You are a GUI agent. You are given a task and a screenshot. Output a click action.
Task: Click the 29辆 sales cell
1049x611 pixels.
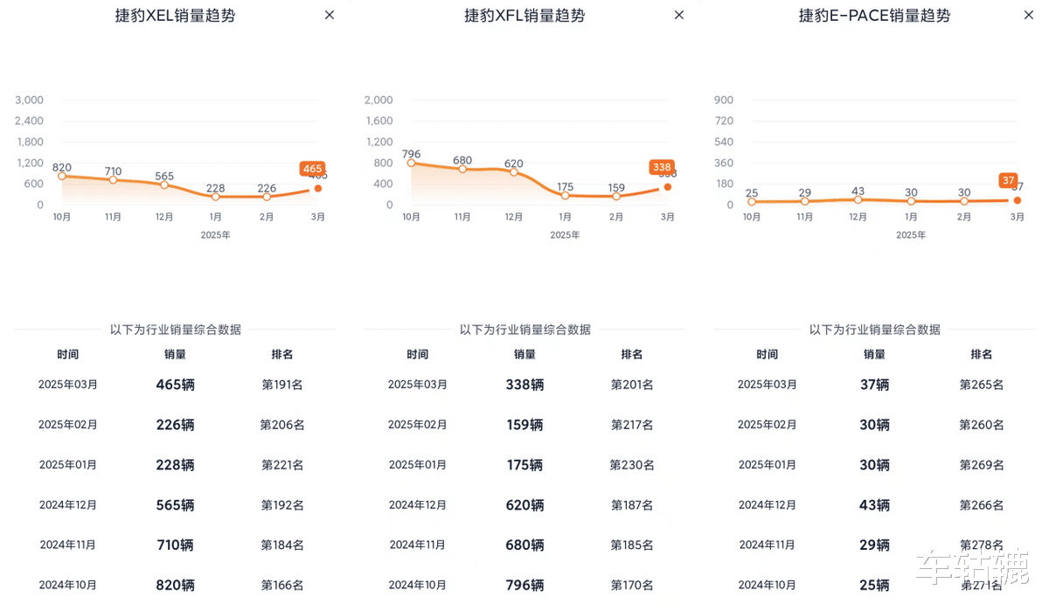(x=874, y=545)
